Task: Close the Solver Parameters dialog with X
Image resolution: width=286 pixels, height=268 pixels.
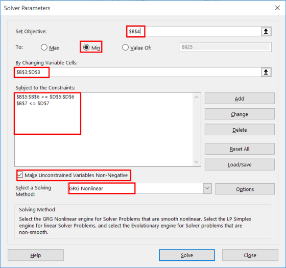Action: pyautogui.click(x=277, y=8)
